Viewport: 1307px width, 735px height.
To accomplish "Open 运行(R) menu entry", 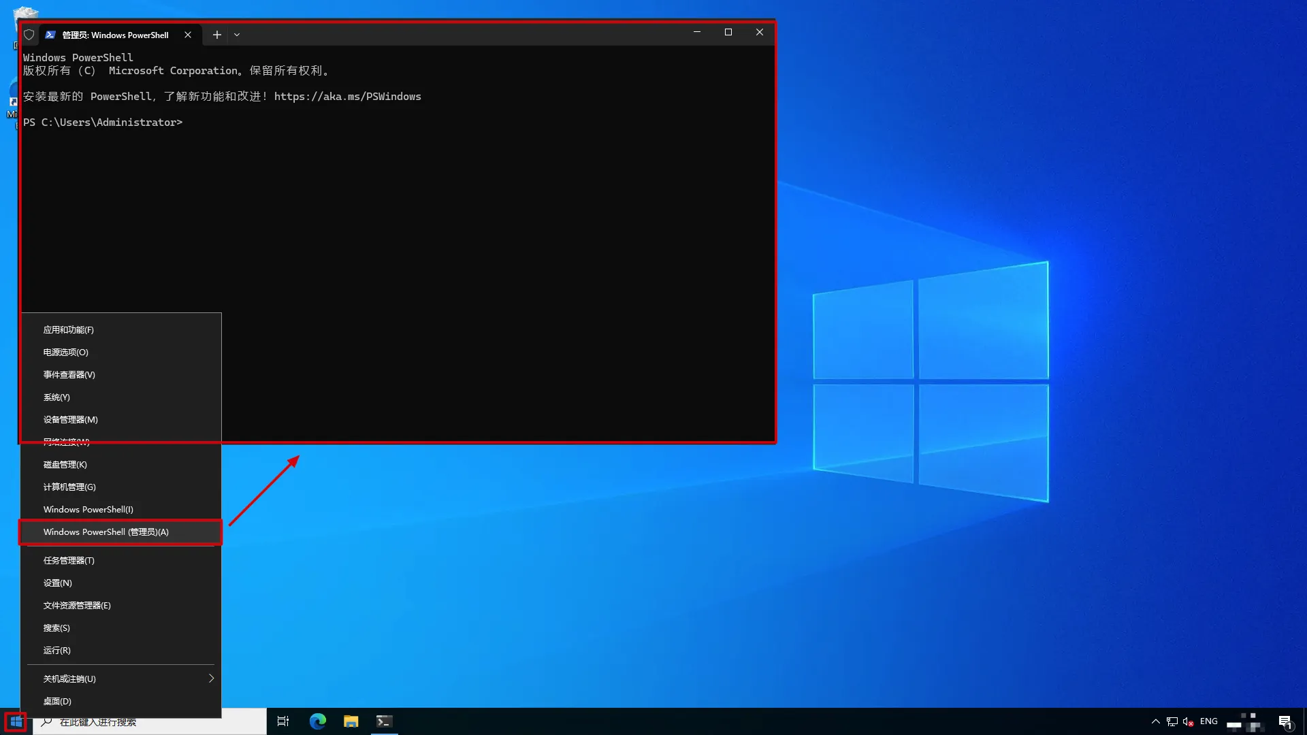I will coord(121,651).
